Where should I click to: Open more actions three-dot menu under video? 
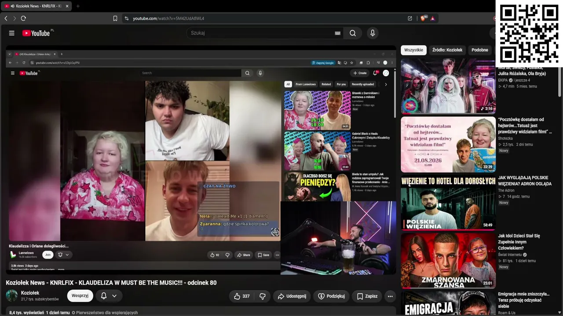[x=390, y=296]
